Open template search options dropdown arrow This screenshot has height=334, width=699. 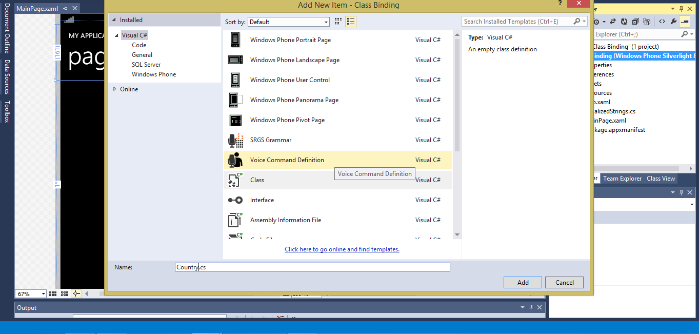[585, 22]
